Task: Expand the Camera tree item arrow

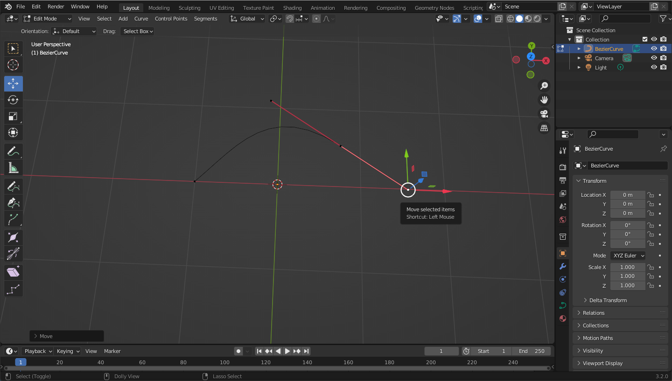Action: click(x=579, y=58)
